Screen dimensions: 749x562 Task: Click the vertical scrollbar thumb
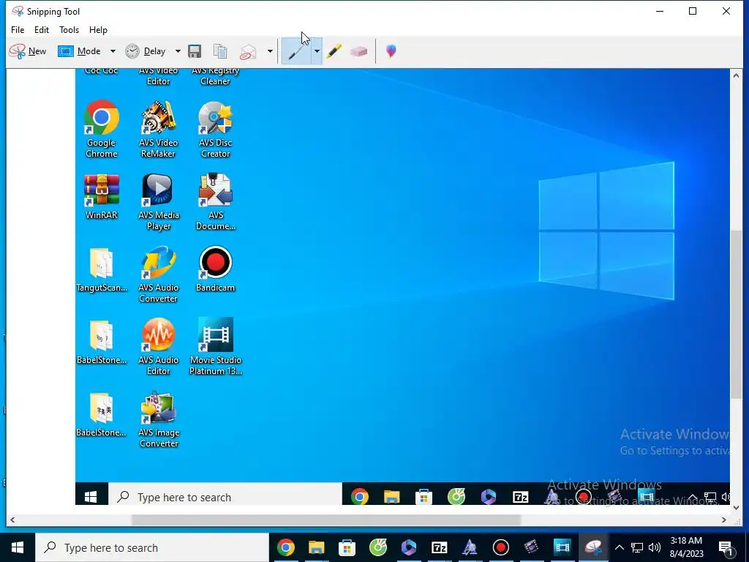pyautogui.click(x=736, y=314)
